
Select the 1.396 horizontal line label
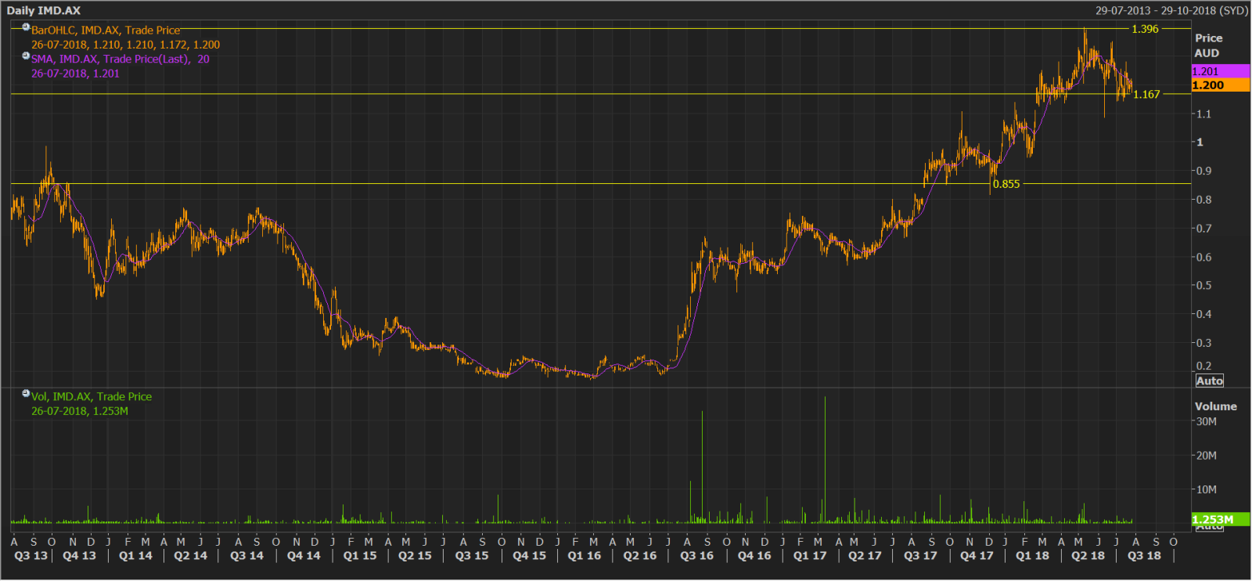pyautogui.click(x=1145, y=29)
